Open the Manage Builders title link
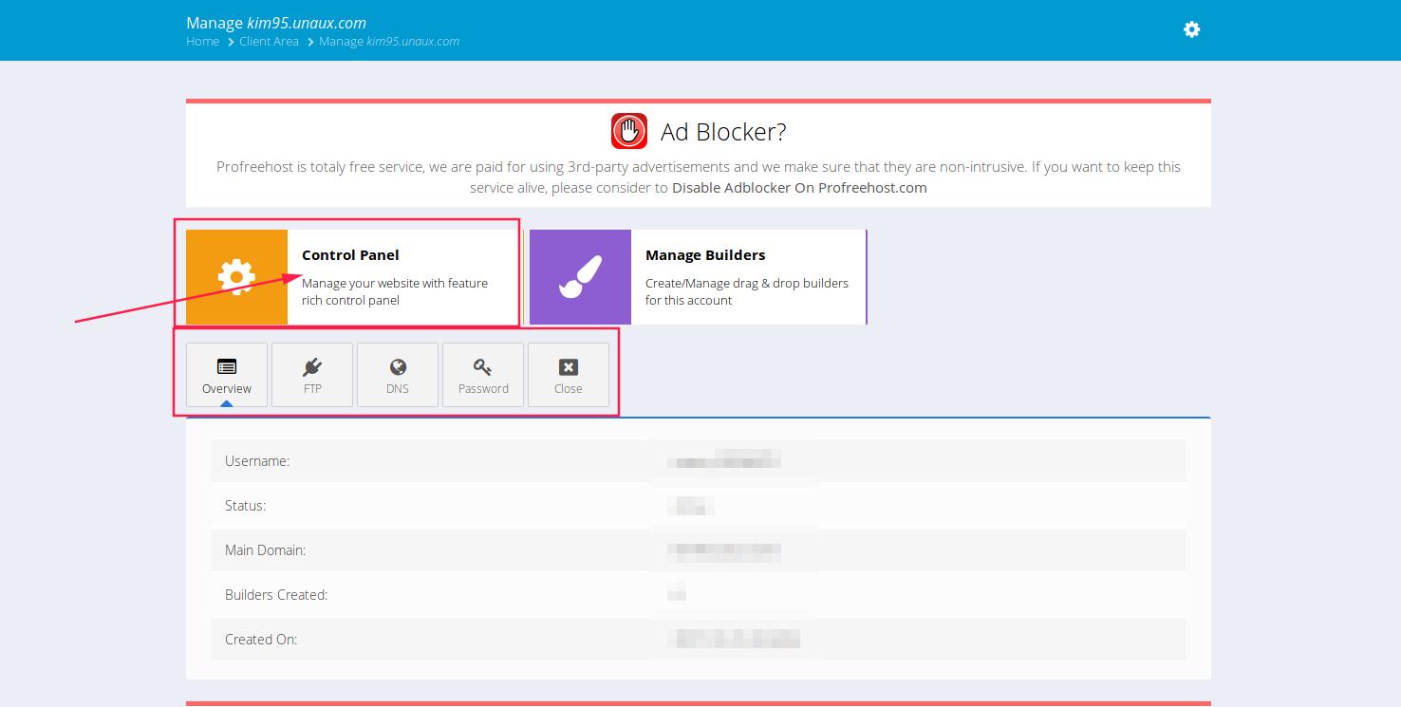This screenshot has width=1401, height=707. (x=705, y=255)
